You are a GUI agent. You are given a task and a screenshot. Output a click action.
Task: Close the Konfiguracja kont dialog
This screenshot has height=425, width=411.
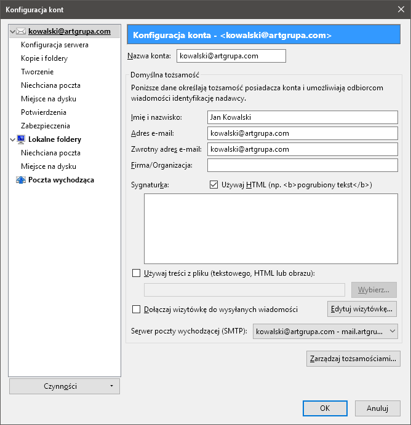tap(401, 9)
